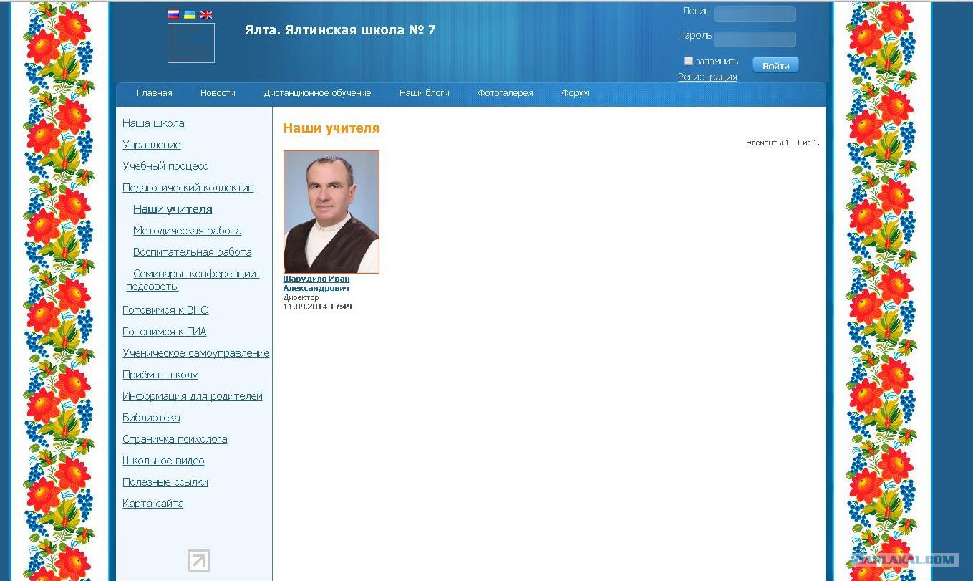Open the «Шарудило Иван Александрович» name link

click(316, 284)
